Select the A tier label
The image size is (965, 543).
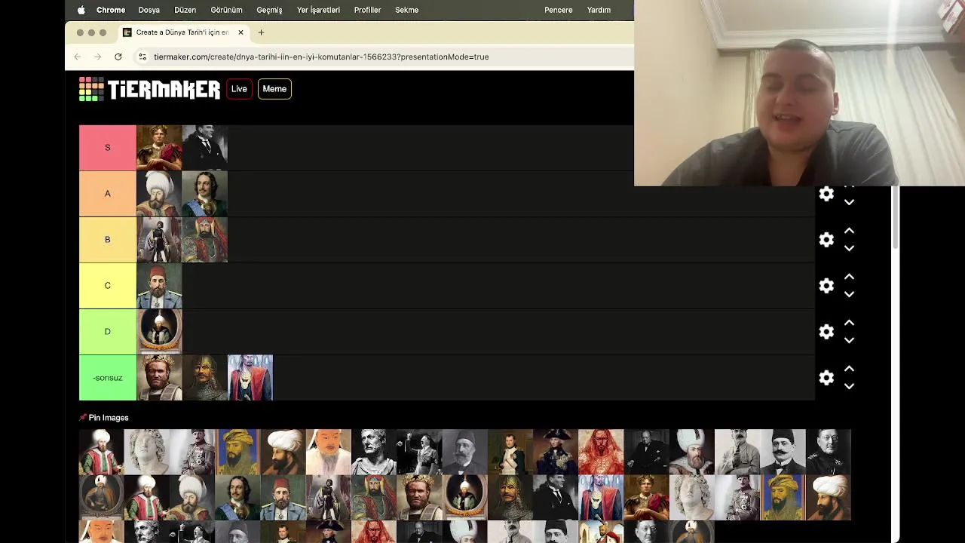[x=108, y=194]
